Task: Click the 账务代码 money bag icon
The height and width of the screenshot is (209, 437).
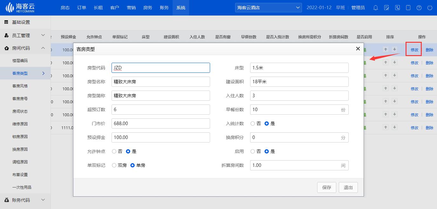Action: click(x=6, y=200)
